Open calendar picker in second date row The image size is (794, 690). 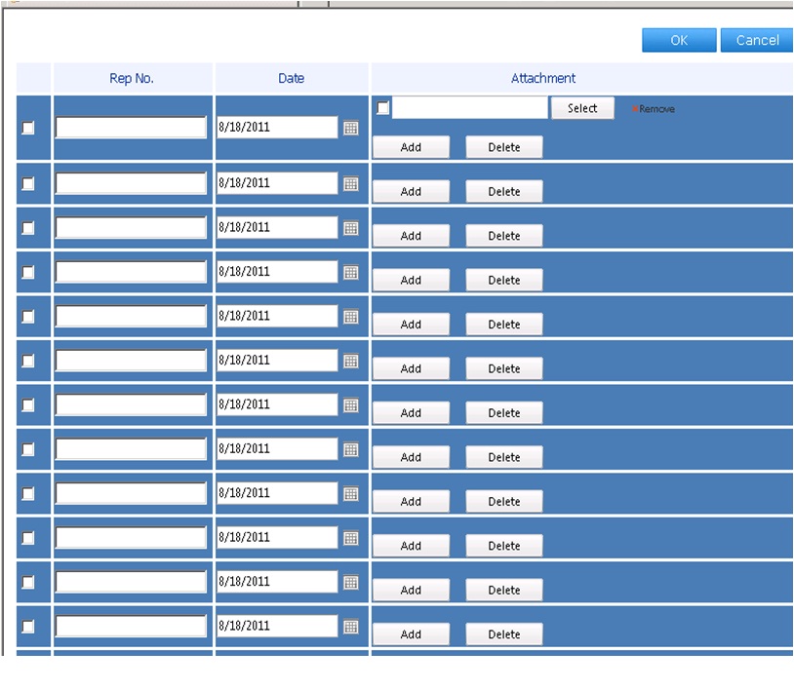pos(350,183)
